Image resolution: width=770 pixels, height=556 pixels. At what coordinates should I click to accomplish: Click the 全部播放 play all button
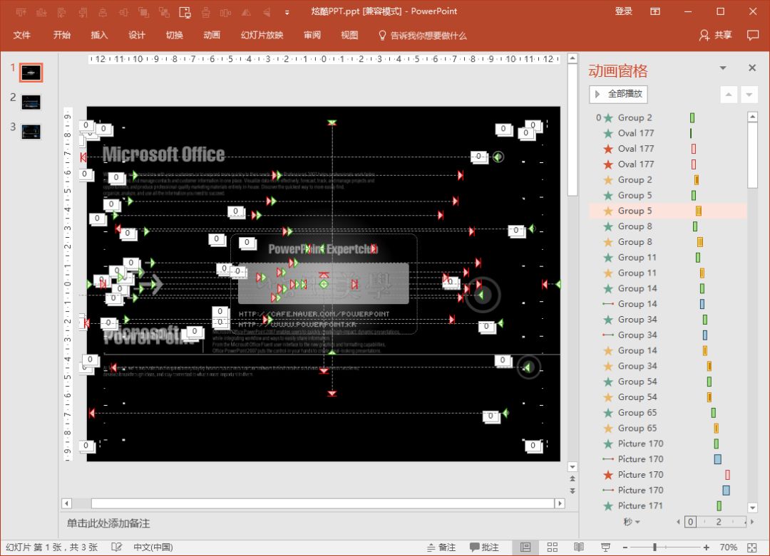pos(618,94)
